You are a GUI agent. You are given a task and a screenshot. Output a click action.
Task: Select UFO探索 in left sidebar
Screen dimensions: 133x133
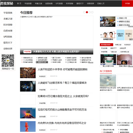tap(8, 37)
